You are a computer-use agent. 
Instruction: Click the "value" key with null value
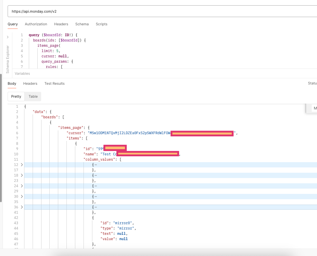108,239
